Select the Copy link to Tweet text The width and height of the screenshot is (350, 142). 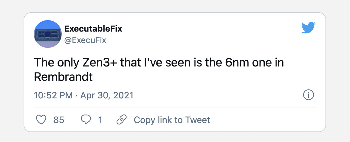172,120
